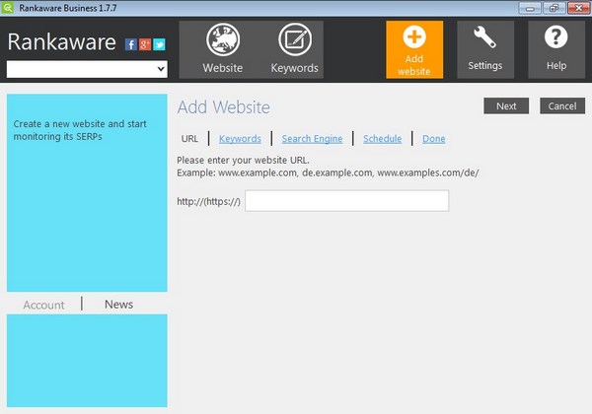592x414 pixels.
Task: Click the Add website plus icon
Action: point(414,36)
